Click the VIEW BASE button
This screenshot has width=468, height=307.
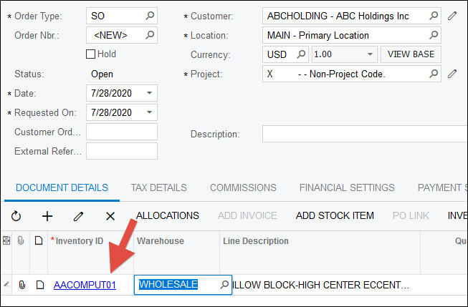411,54
